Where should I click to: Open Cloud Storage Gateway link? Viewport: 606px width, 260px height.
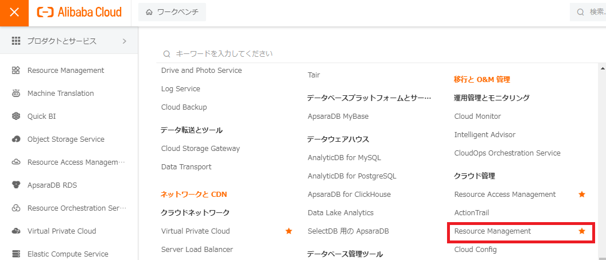pos(200,148)
